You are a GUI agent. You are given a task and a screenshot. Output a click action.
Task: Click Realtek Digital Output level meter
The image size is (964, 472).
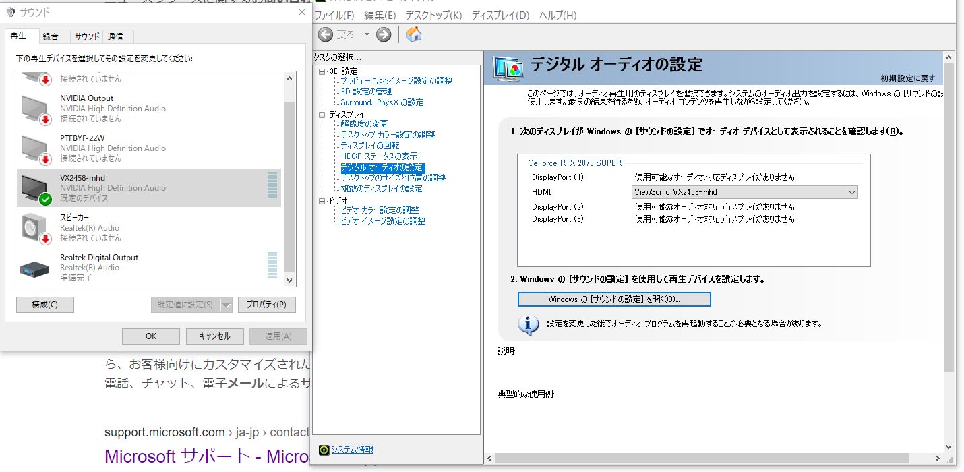coord(272,264)
